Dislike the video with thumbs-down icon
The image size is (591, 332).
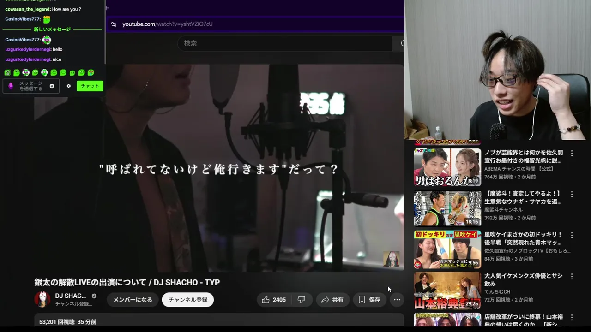(x=302, y=300)
